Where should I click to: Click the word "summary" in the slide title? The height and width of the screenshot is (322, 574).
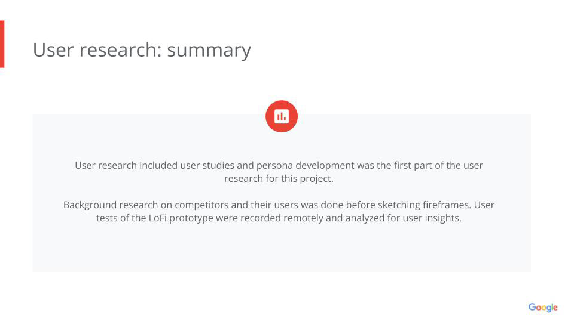(209, 50)
